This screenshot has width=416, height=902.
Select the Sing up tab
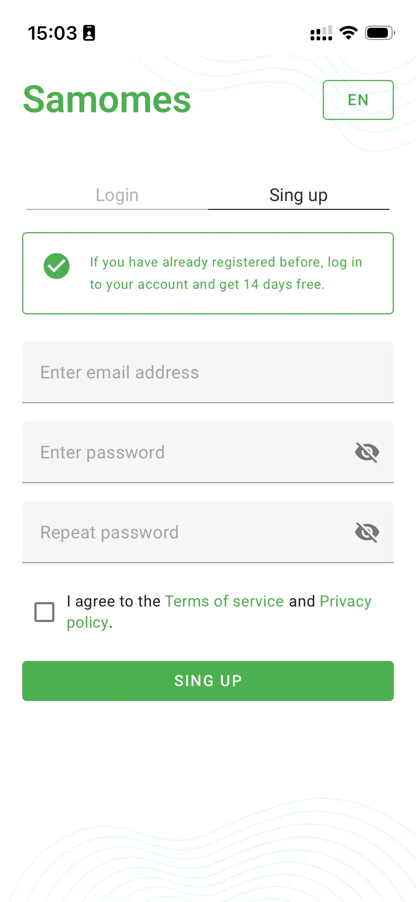(x=298, y=195)
